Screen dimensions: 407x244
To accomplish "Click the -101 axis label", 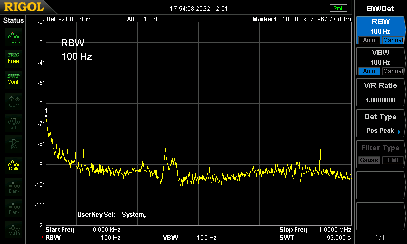I will coord(40,185).
